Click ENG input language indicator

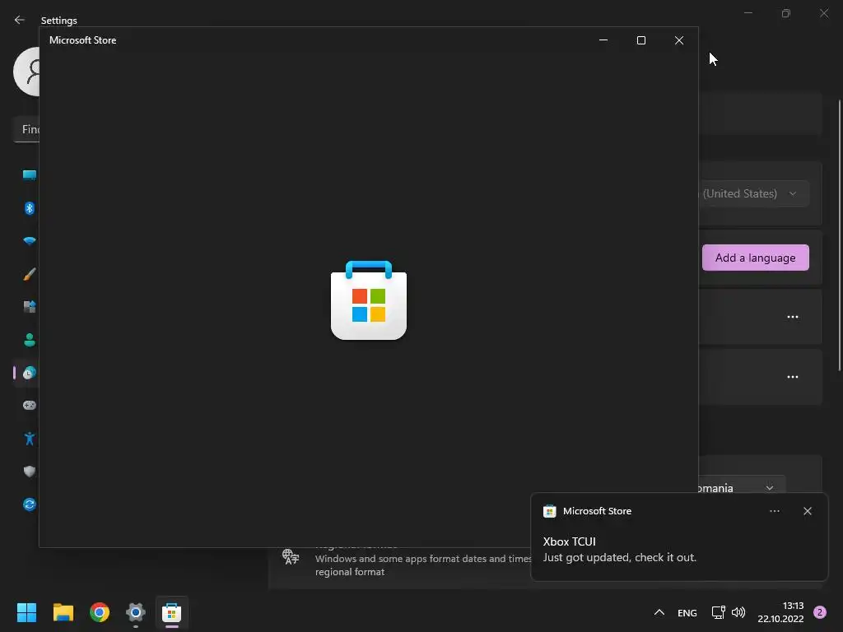coord(687,612)
